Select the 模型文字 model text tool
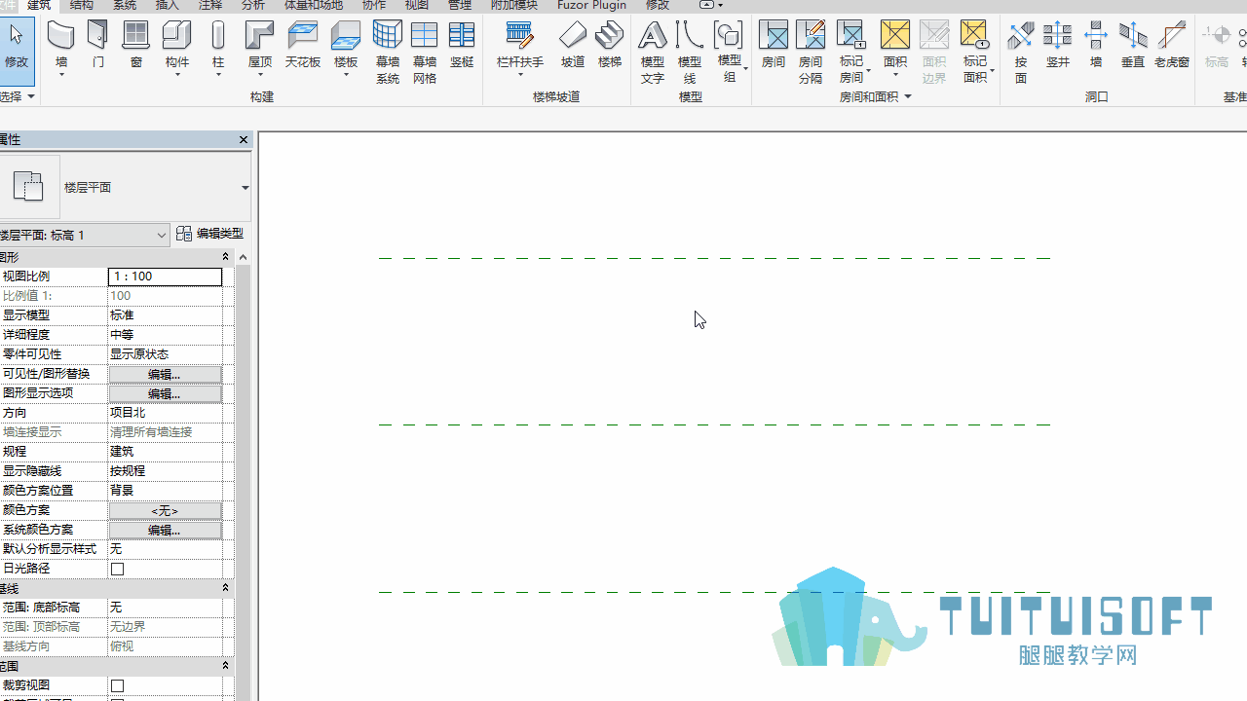This screenshot has height=701, width=1247. pyautogui.click(x=653, y=53)
